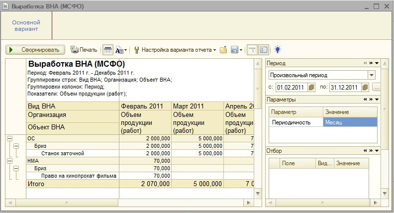Click the light bulb icon in toolbar
This screenshot has height=213, width=394.
tap(278, 50)
